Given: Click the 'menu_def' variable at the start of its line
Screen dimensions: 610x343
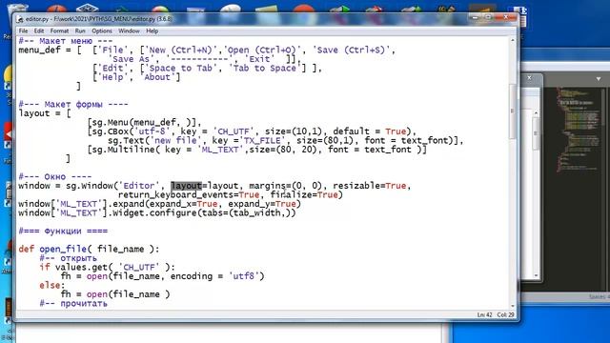Looking at the screenshot, I should [x=39, y=50].
